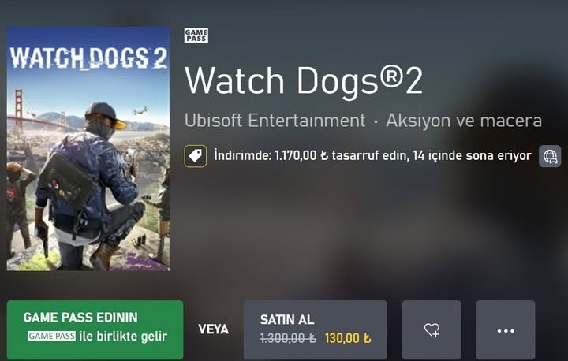Click the Watch Dogs 2 logo on cover
The width and height of the screenshot is (568, 361).
(x=88, y=58)
